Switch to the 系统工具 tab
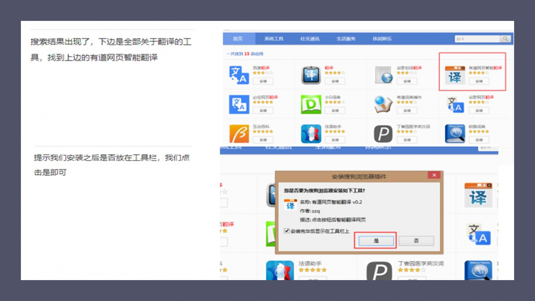This screenshot has height=301, width=535. tap(273, 39)
